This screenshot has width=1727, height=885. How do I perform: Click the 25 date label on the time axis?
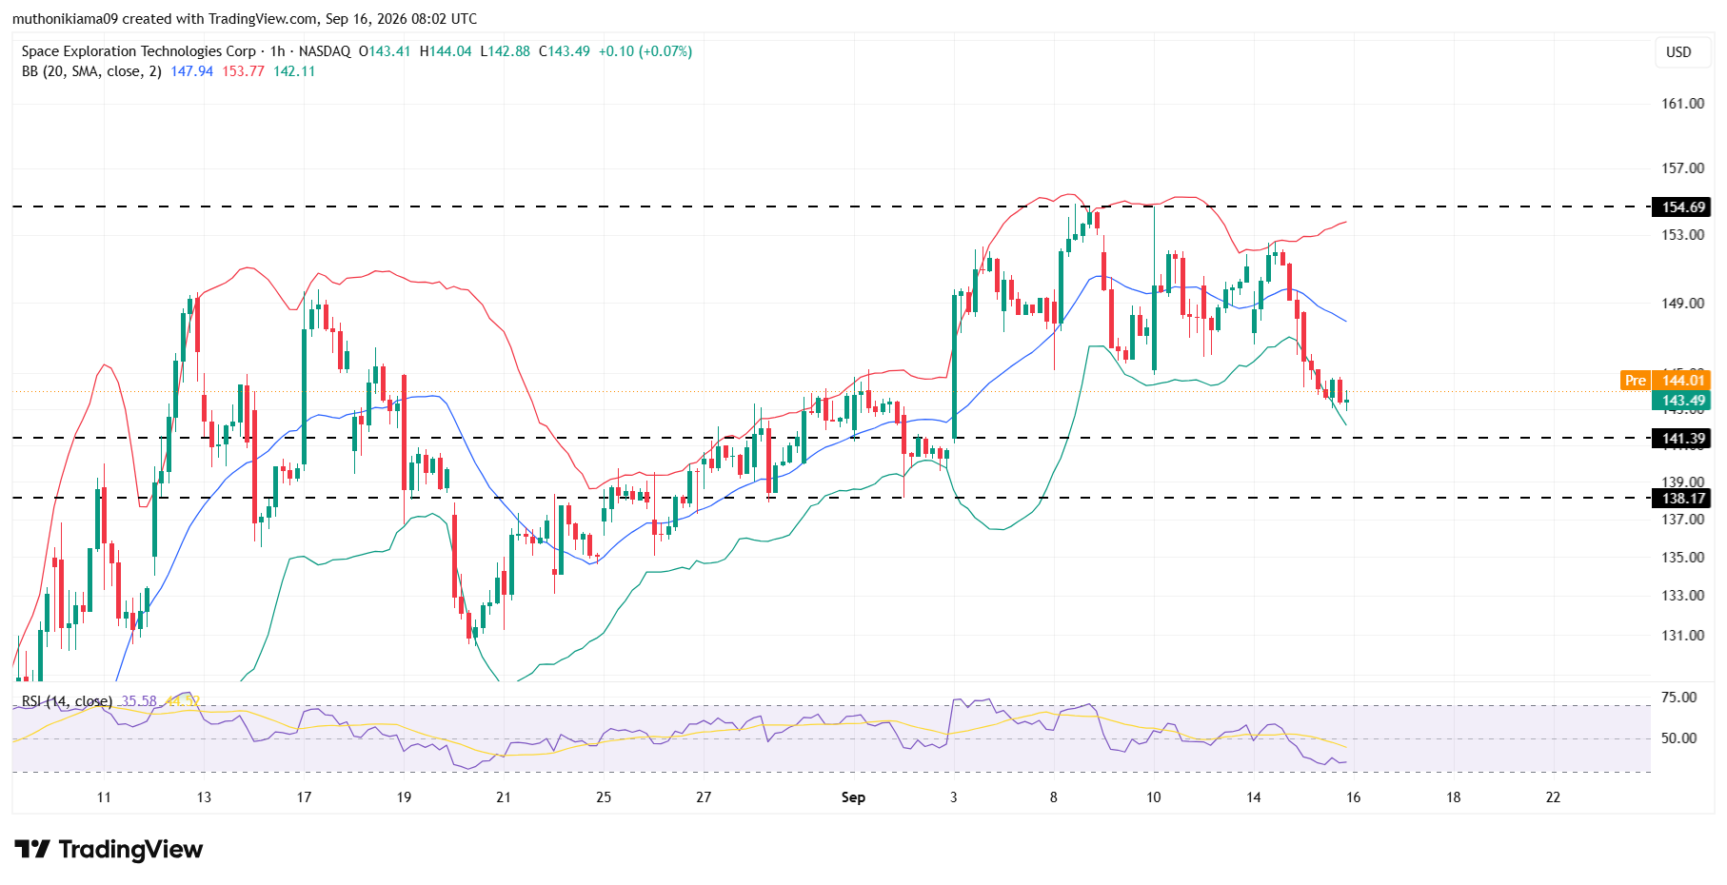(604, 797)
